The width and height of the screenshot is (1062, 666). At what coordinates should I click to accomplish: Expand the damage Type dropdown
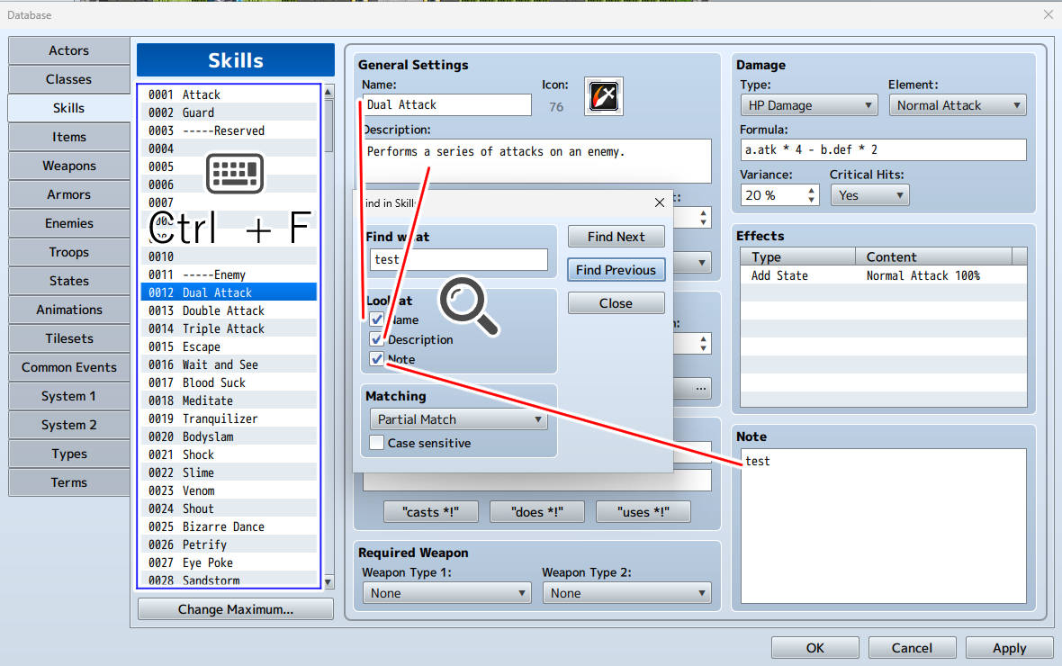[x=808, y=105]
